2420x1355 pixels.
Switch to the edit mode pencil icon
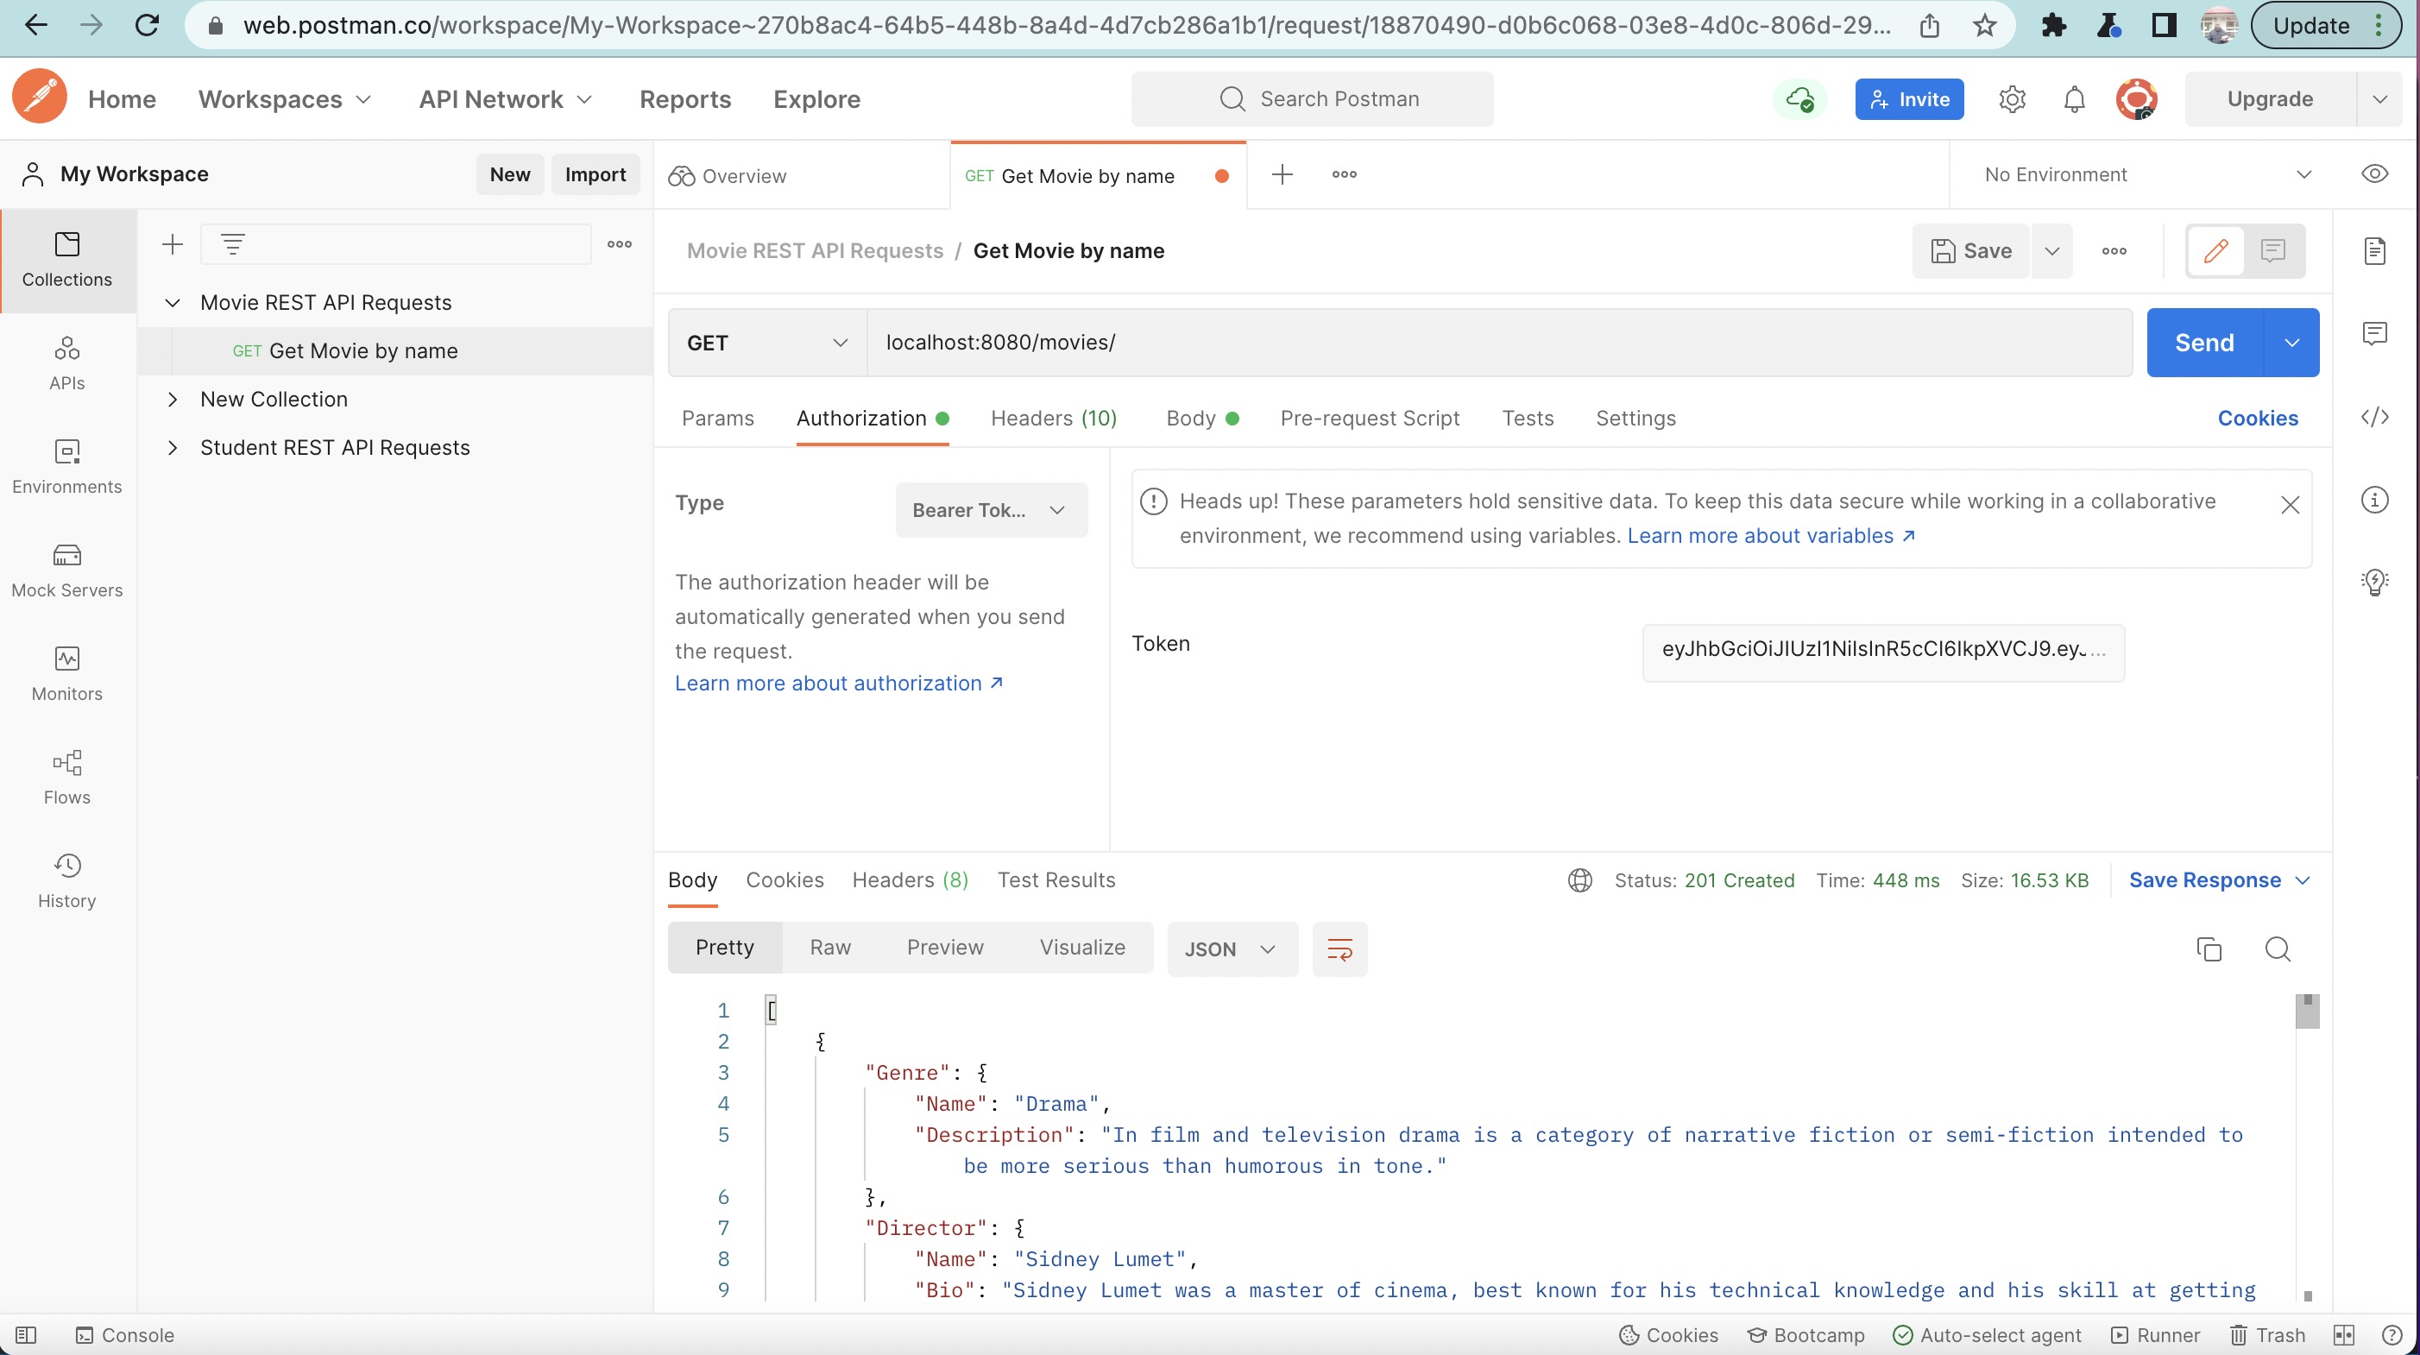tap(2215, 251)
